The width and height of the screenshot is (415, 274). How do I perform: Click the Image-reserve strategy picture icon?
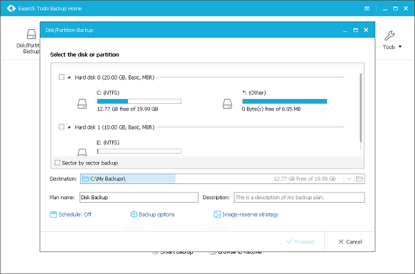coord(217,214)
